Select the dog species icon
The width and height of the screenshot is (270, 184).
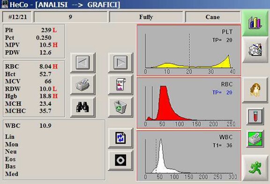(255, 90)
